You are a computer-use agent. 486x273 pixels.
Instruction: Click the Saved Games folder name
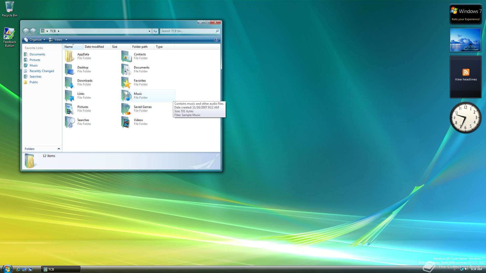coord(143,107)
